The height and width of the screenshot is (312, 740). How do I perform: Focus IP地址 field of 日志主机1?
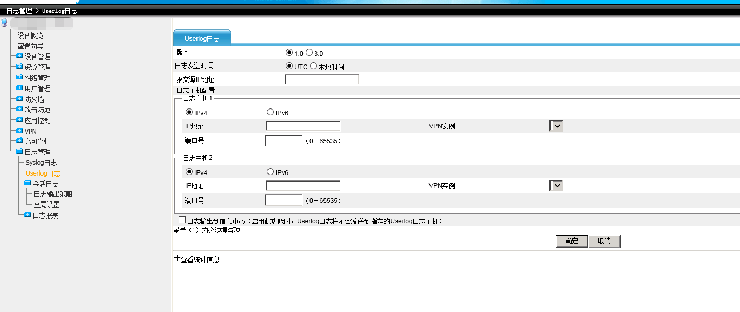(x=303, y=126)
